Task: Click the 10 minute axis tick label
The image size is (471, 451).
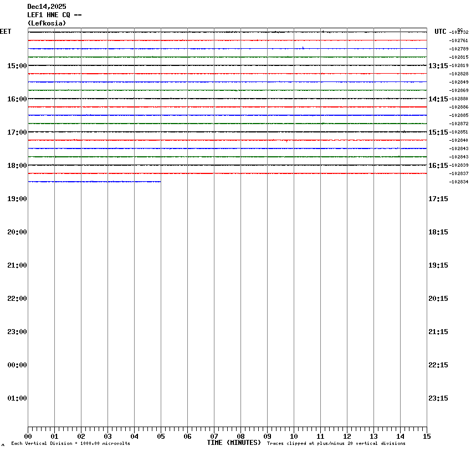Action: [x=294, y=437]
